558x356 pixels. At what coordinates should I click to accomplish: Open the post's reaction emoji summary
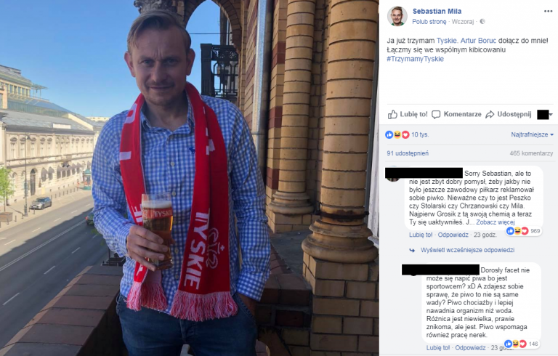coord(397,134)
